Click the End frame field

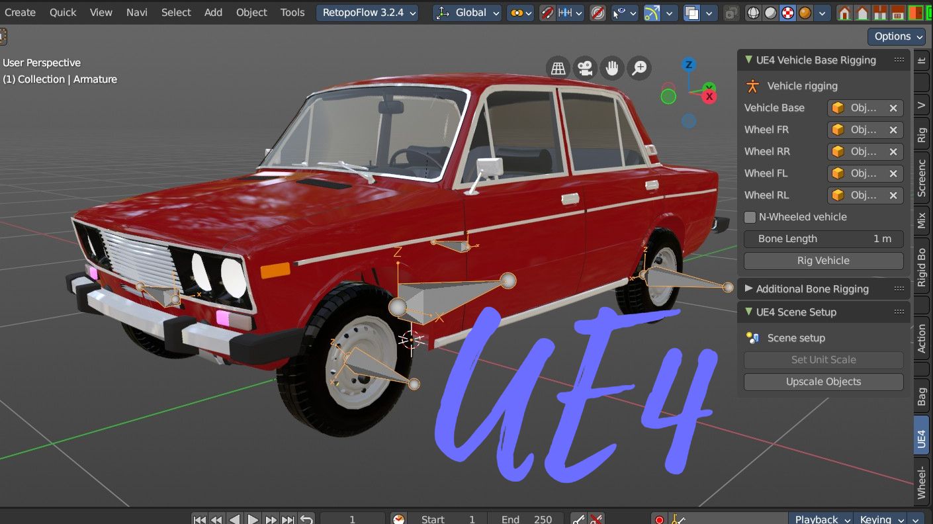(x=526, y=519)
